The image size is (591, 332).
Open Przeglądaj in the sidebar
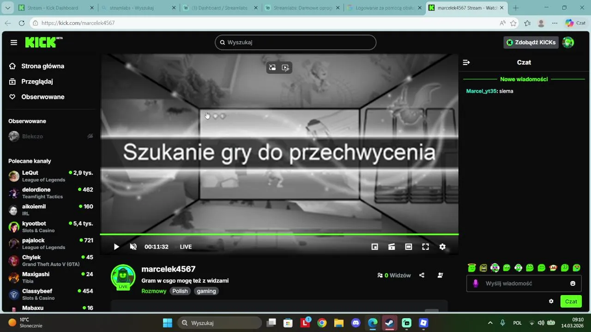click(31, 82)
